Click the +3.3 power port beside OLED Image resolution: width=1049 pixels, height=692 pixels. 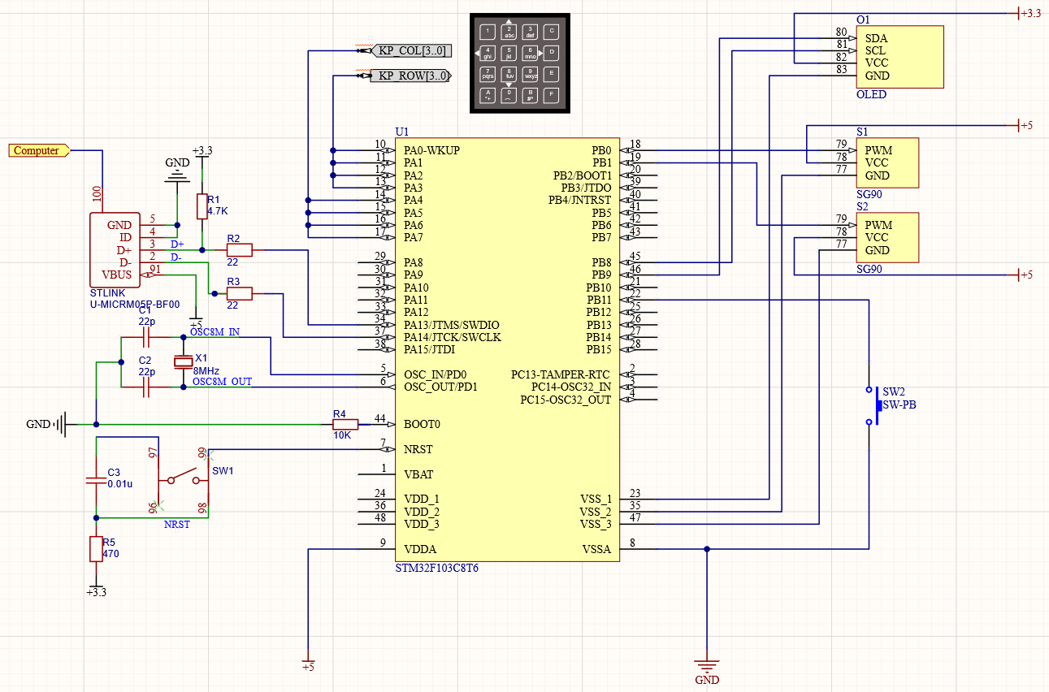tap(1029, 13)
